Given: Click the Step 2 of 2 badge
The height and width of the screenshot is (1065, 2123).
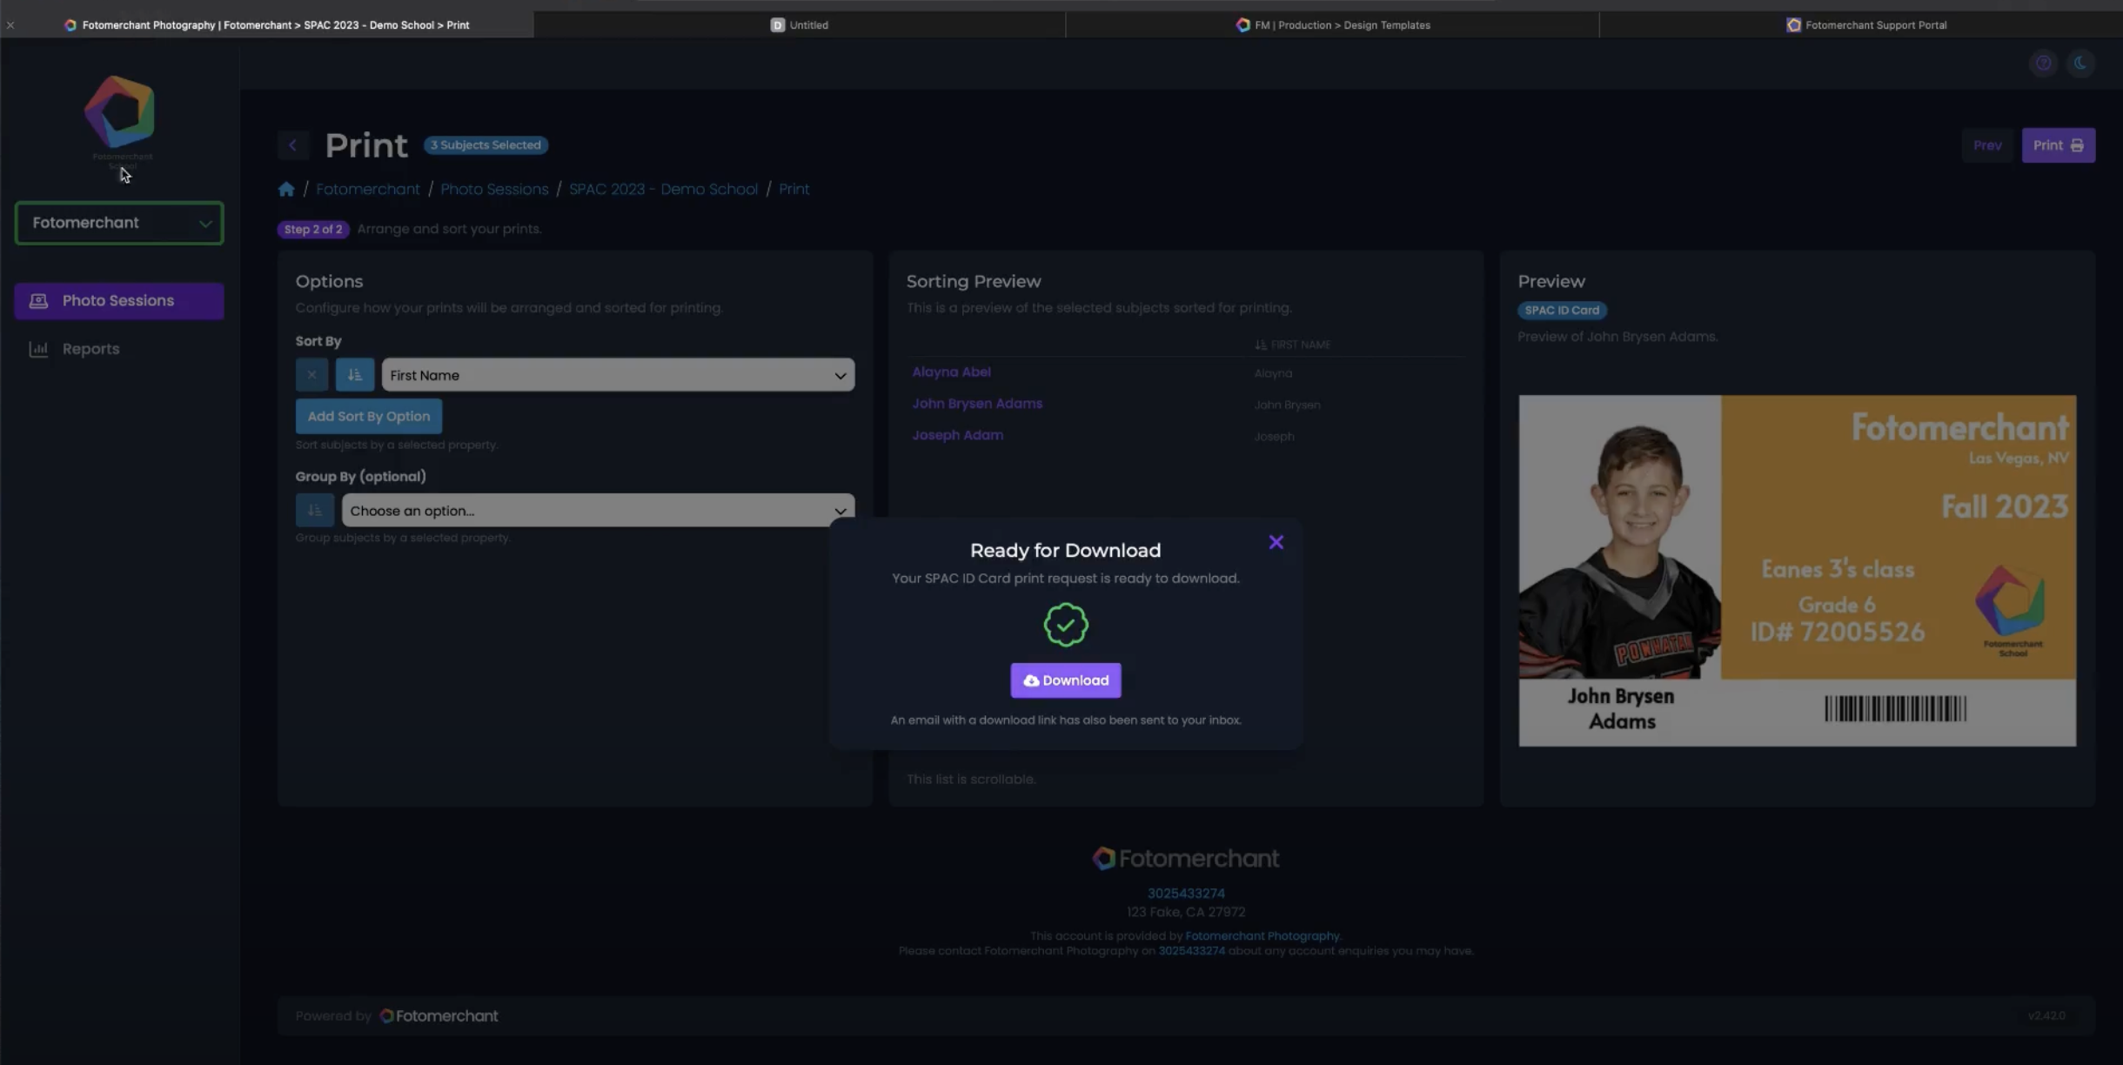Looking at the screenshot, I should click(x=313, y=230).
